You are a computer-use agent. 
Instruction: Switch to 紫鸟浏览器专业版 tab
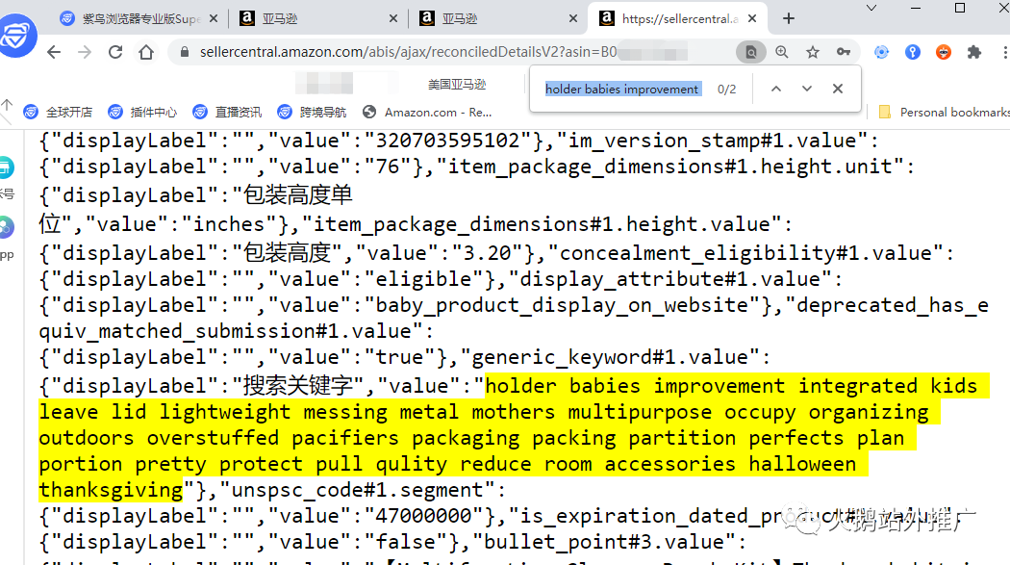coord(139,18)
